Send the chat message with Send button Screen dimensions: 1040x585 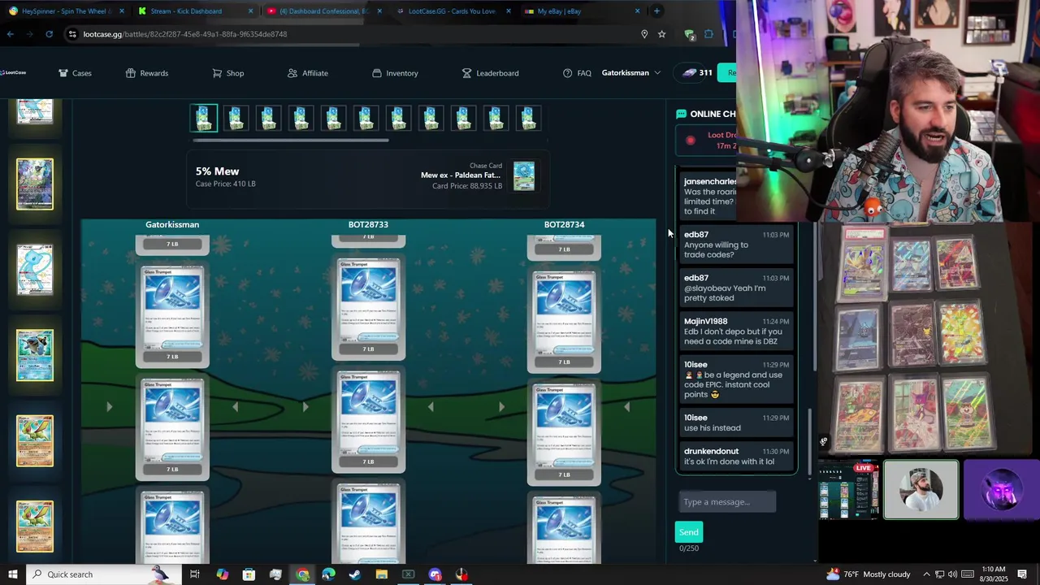tap(688, 532)
